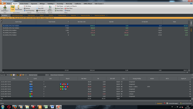Open Opera from the taskbar
193x109 pixels.
tap(9, 107)
